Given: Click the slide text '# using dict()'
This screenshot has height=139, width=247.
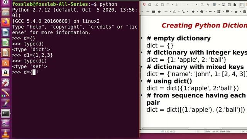Looking at the screenshot, I should pos(169,81).
